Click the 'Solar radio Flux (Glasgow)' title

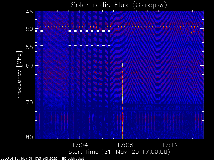tap(119, 5)
